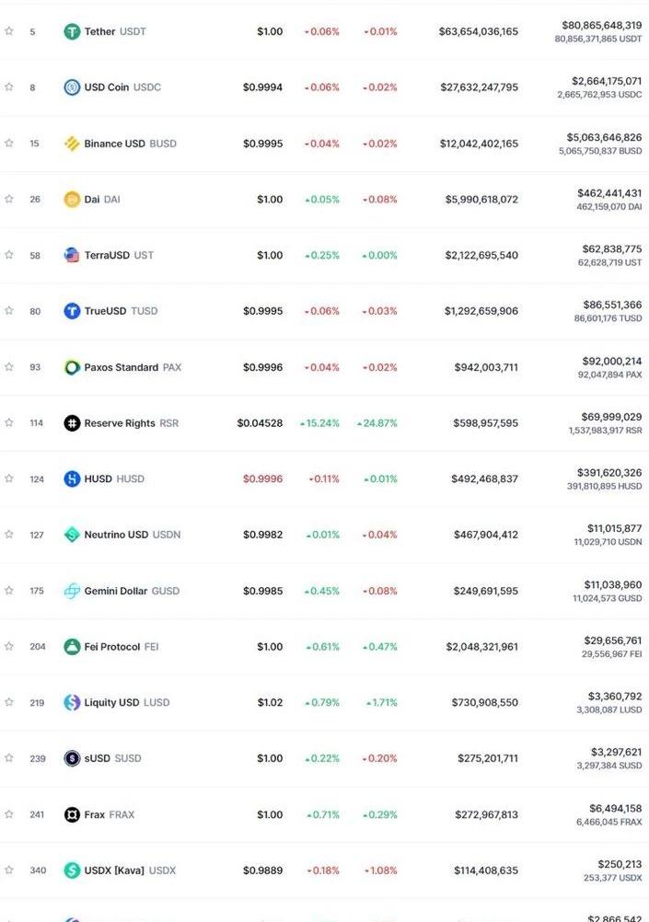Click the Reserve Rights logo icon

[72, 423]
